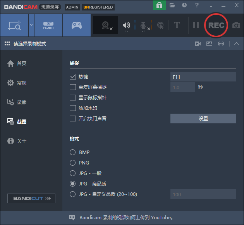The width and height of the screenshot is (244, 225).
Task: Go to the 首页 home tab
Action: (17, 63)
